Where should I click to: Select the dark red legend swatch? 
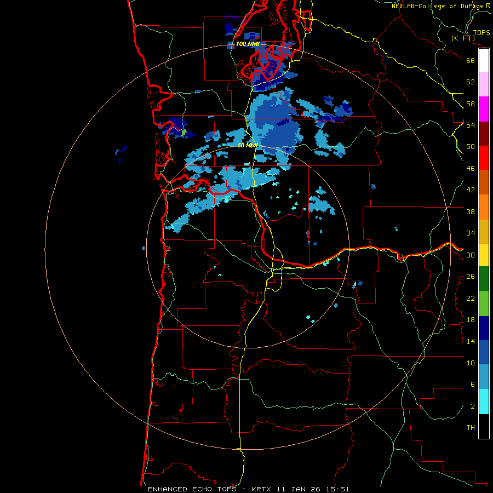(484, 134)
